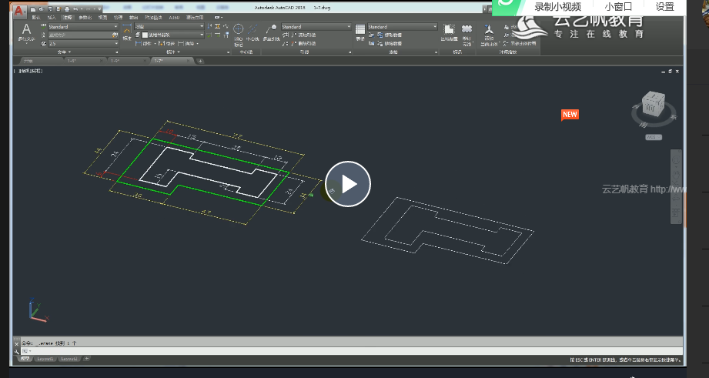
Task: Switch to the Annotate ribbon tab
Action: point(68,16)
